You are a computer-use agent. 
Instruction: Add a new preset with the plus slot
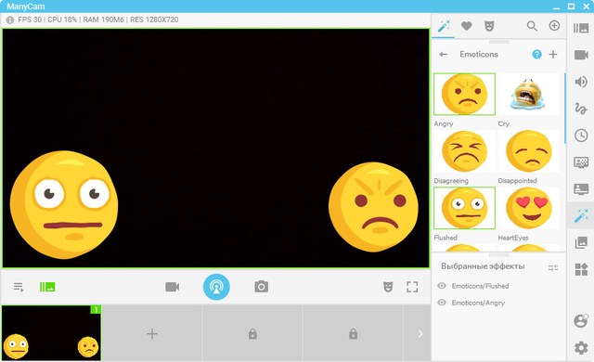pos(152,333)
